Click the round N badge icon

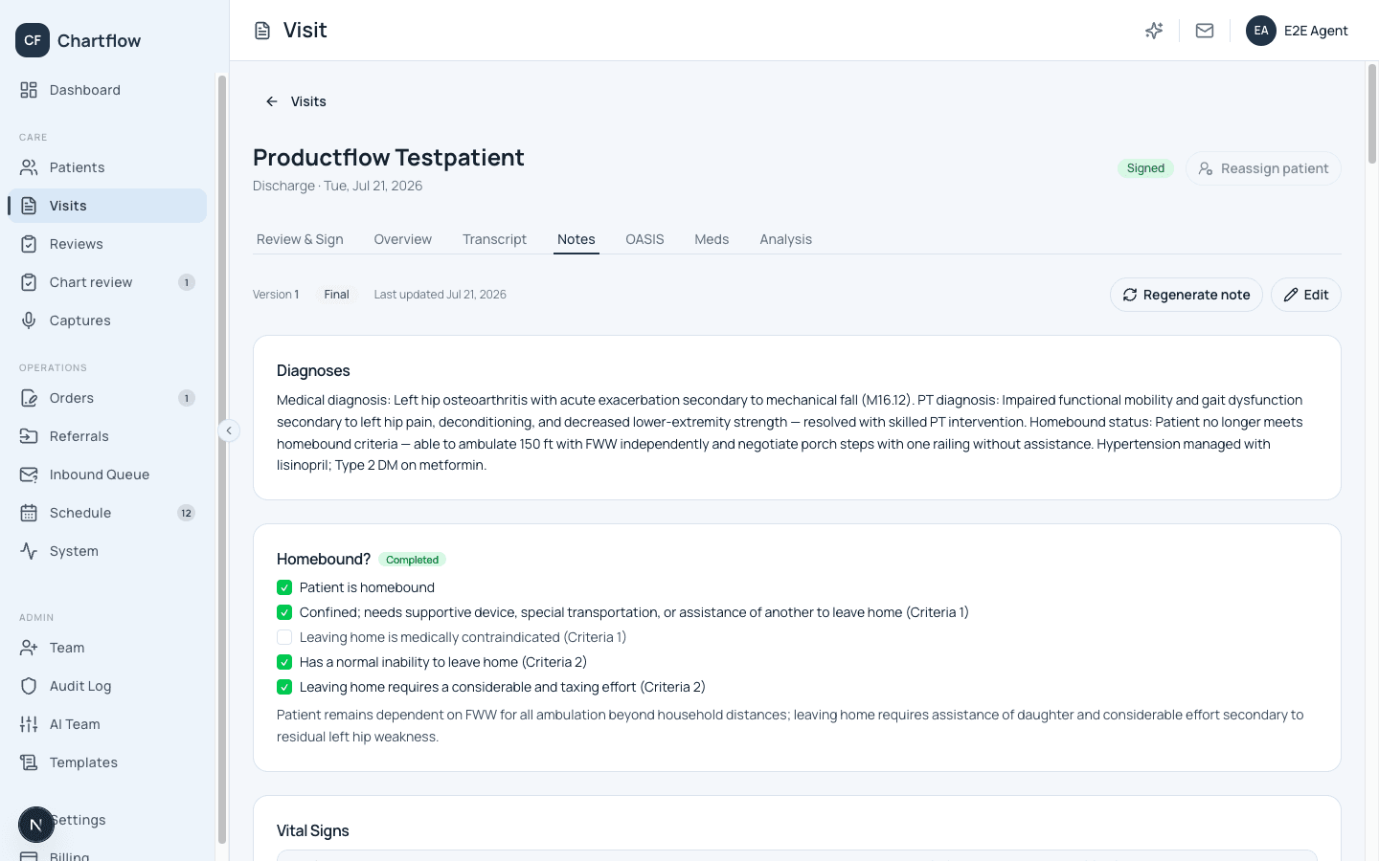(36, 825)
